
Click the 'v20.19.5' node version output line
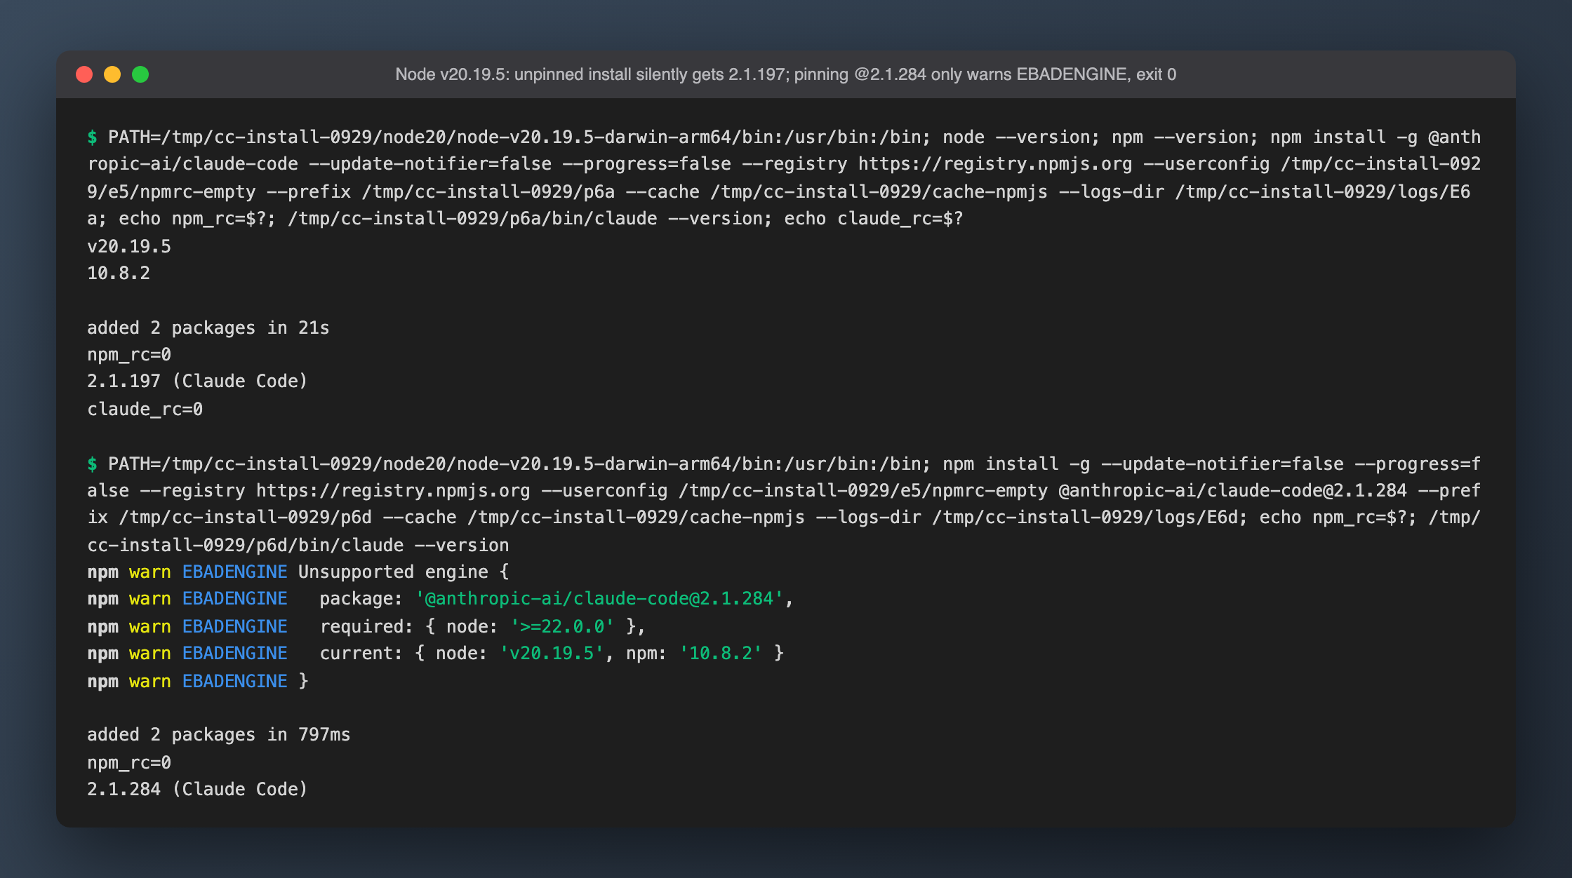(129, 246)
